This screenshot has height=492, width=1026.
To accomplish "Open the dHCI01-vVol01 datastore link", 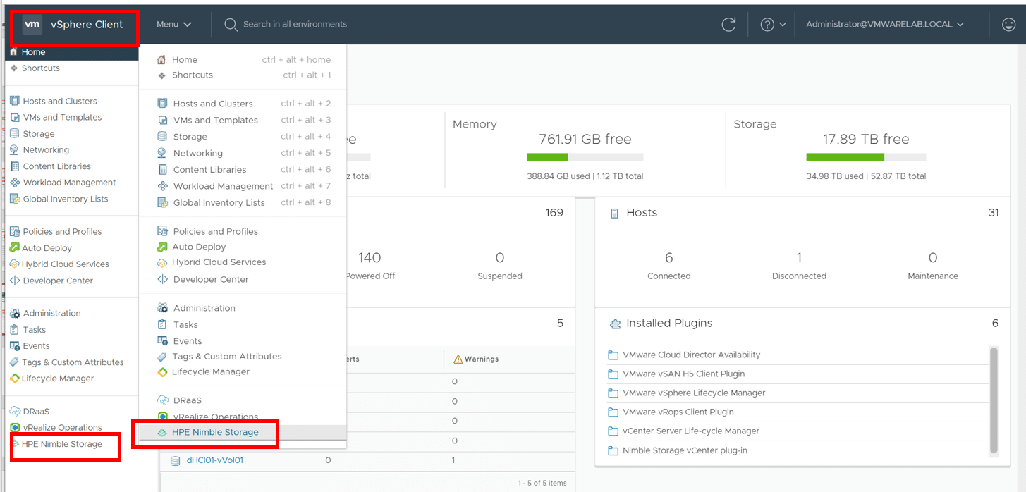I will 214,460.
